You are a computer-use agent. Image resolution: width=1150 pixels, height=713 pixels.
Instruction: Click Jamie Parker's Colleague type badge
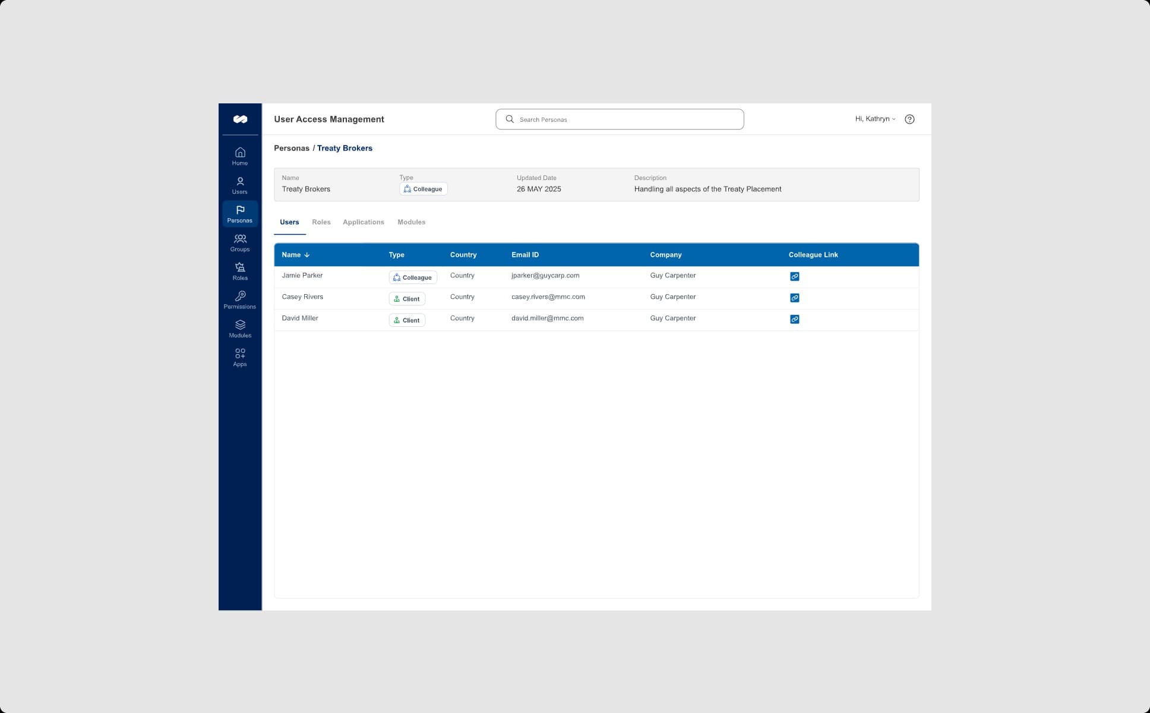point(413,277)
